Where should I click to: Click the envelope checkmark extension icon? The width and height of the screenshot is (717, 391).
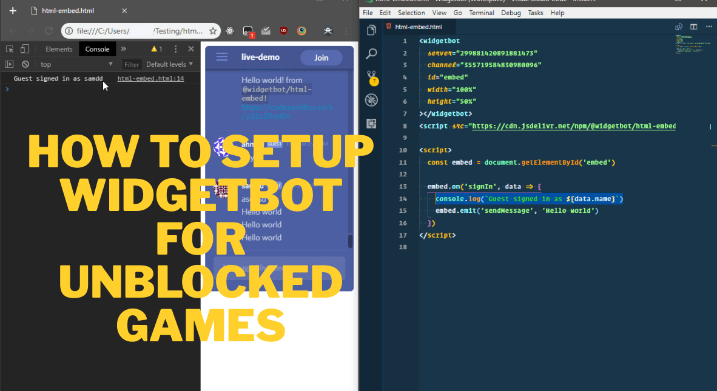coord(266,31)
